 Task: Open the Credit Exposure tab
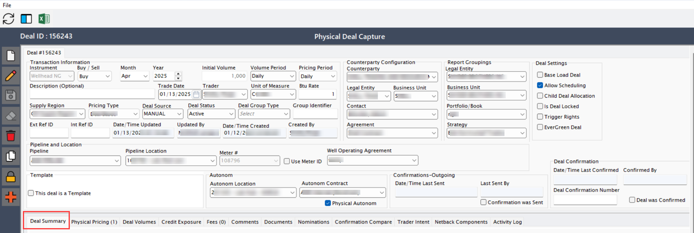[x=181, y=222]
